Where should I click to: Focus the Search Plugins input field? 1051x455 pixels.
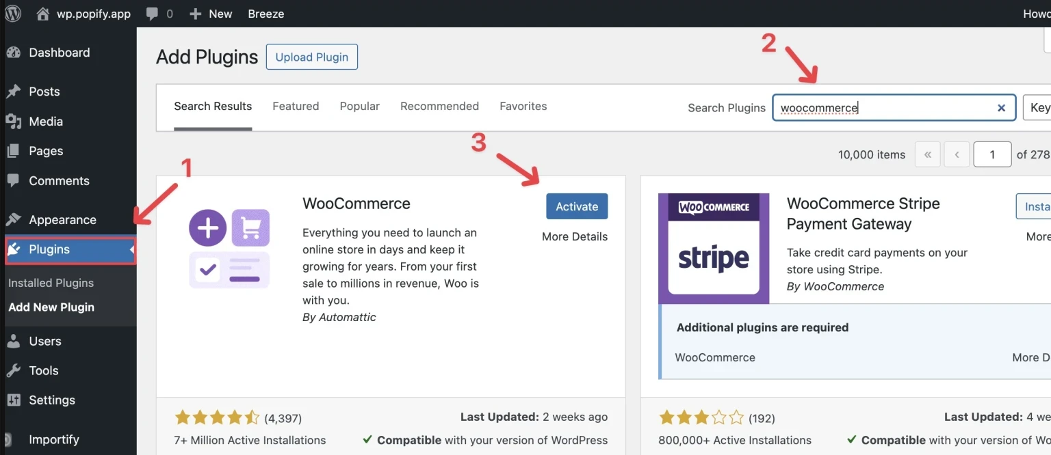(x=894, y=108)
